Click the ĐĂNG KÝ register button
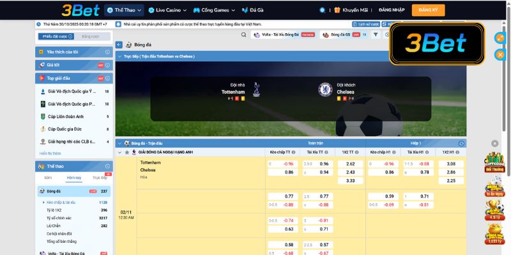This screenshot has width=511, height=255. coord(428,10)
